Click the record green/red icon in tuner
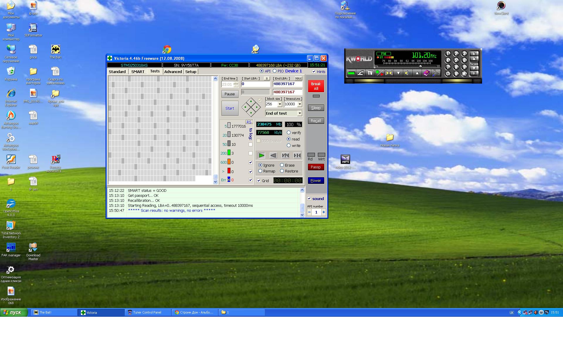Image resolution: width=563 pixels, height=359 pixels. tap(379, 73)
